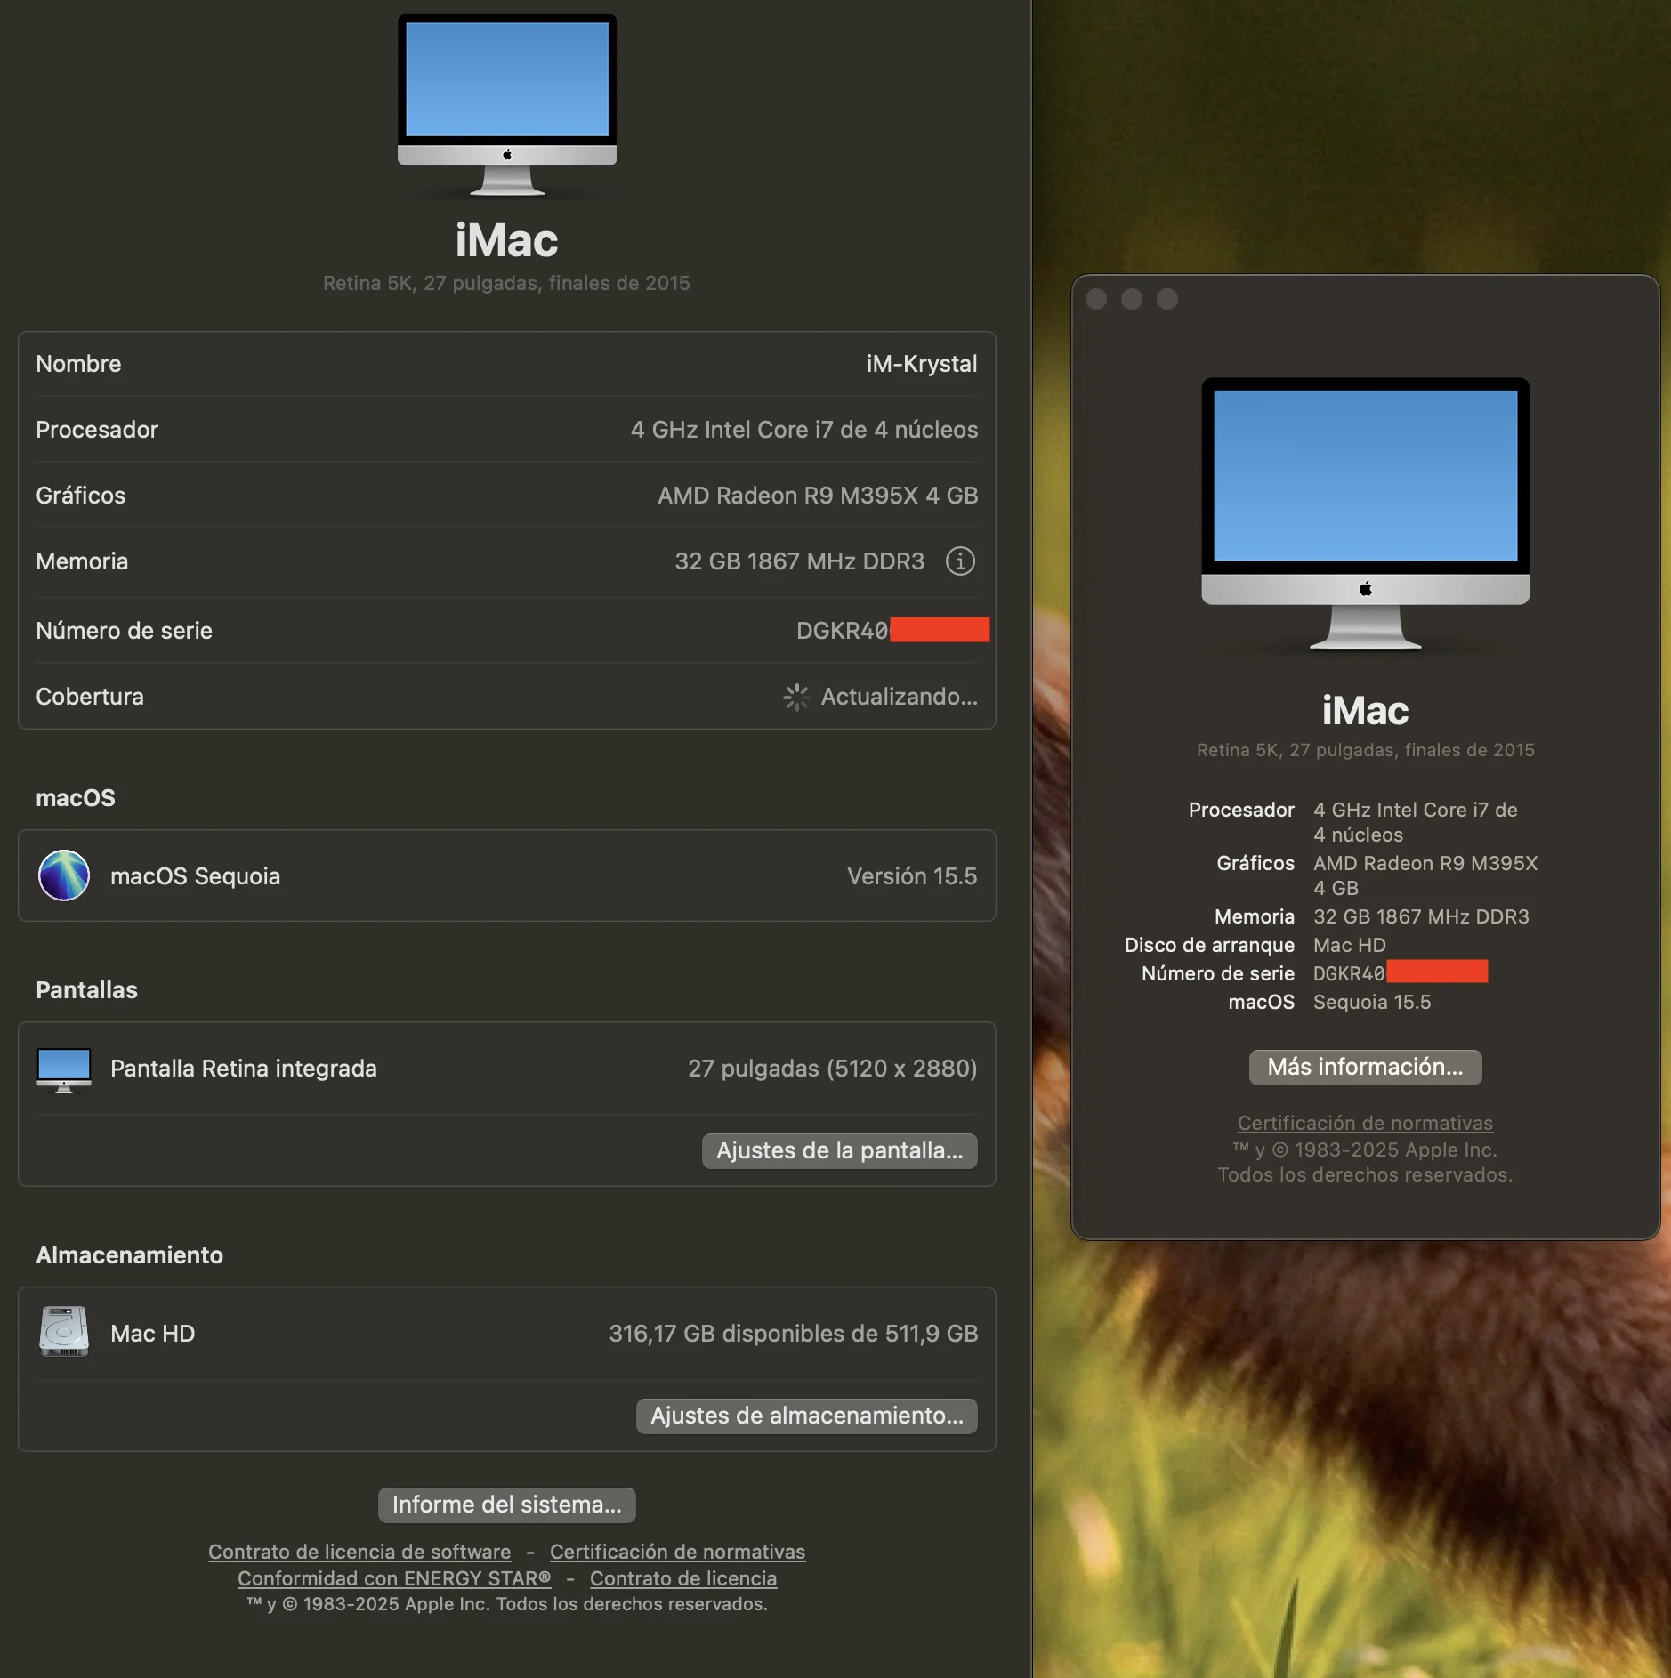
Task: Click the Disco de arranque label in About window
Action: [x=1209, y=945]
